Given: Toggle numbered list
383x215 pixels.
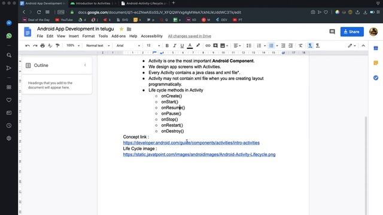Looking at the screenshot, I should tap(259, 45).
